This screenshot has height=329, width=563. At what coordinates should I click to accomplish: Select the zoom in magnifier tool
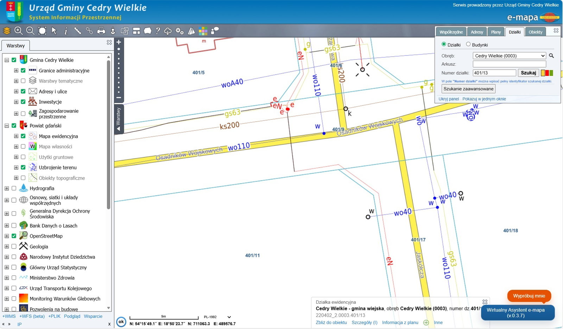point(18,31)
